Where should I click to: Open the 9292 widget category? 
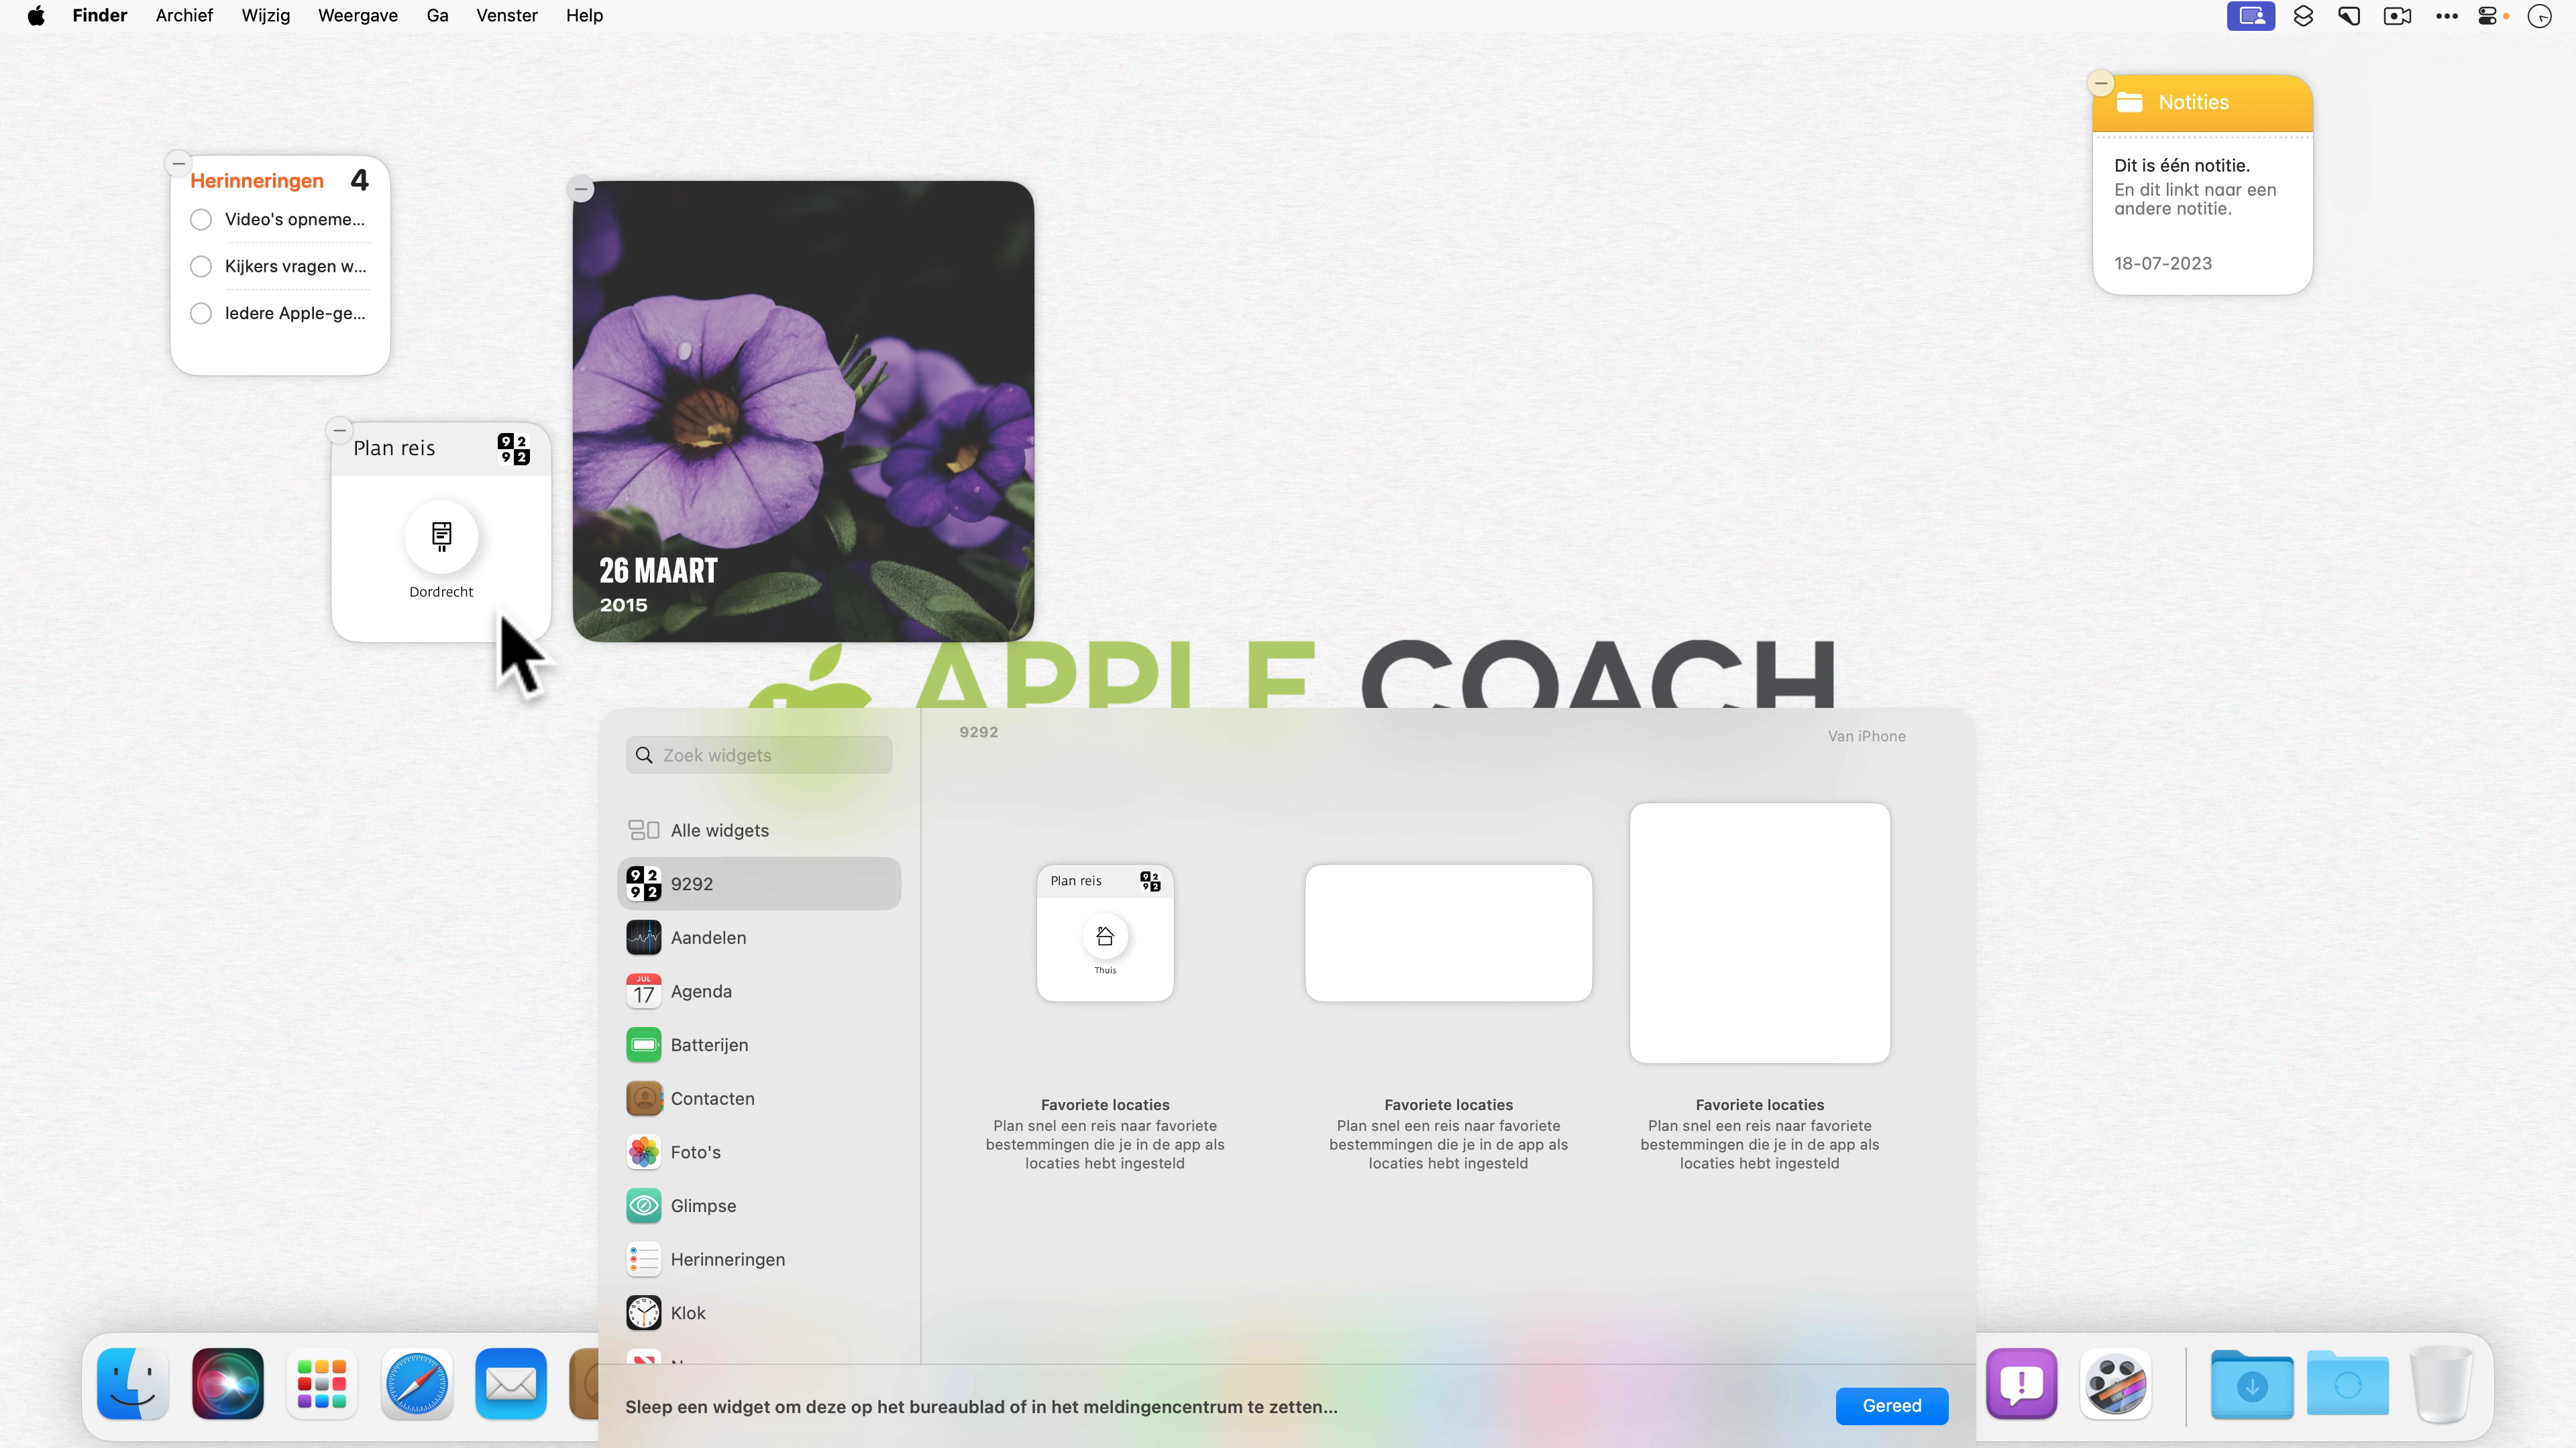759,884
